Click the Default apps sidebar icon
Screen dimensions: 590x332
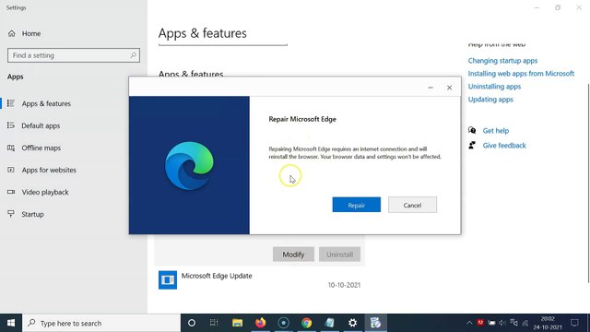click(11, 125)
